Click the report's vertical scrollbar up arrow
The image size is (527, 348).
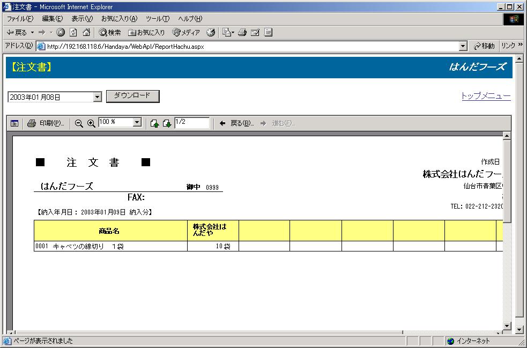pos(507,136)
